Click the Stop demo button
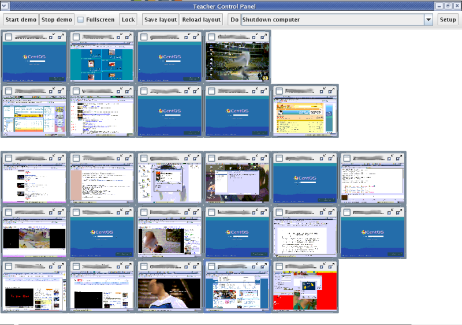This screenshot has height=325, width=462. 57,20
